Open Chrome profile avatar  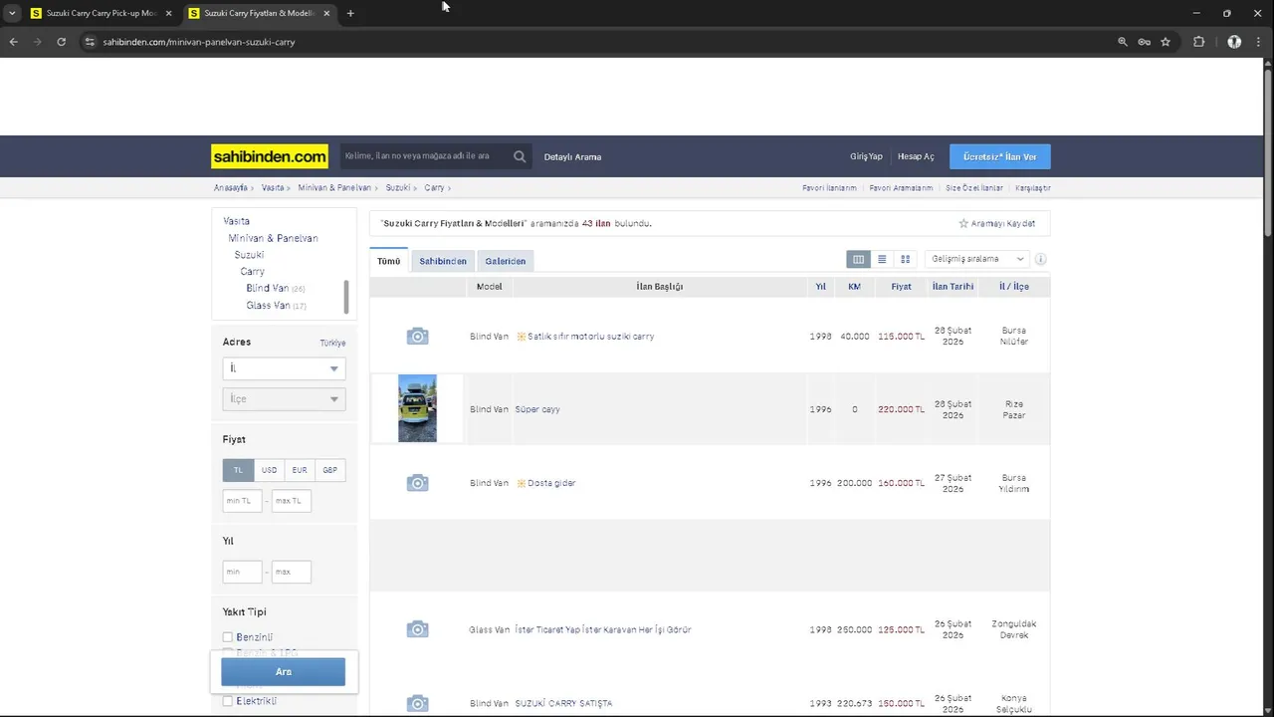tap(1234, 42)
